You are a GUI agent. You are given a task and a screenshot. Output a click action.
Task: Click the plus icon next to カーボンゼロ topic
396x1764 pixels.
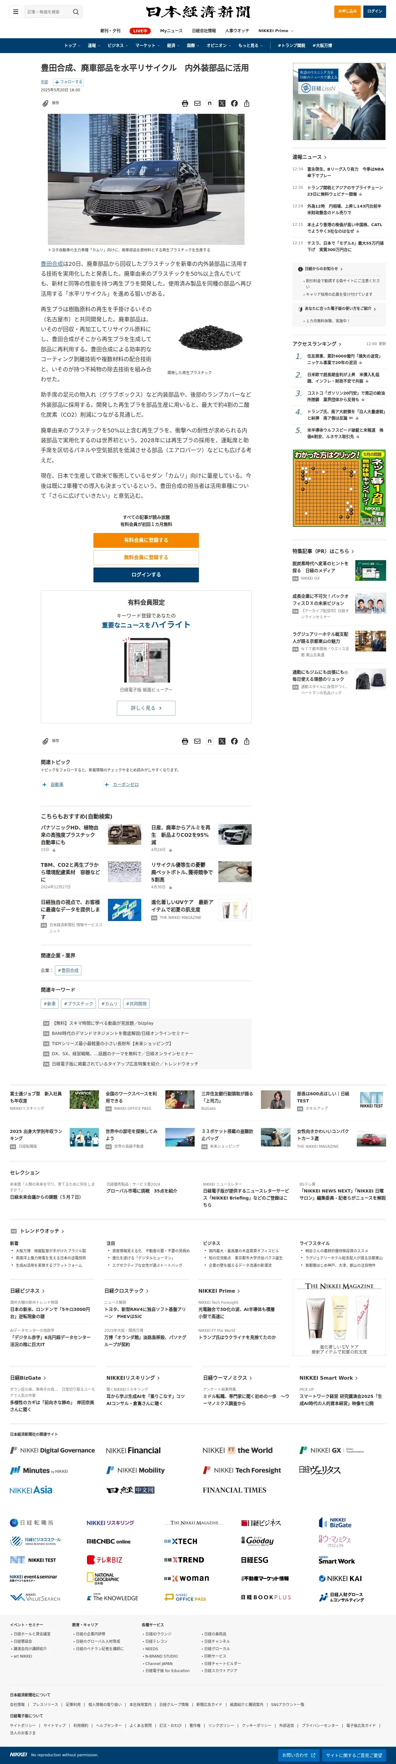107,785
